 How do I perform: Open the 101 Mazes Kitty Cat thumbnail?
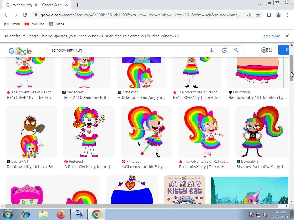(x=185, y=189)
